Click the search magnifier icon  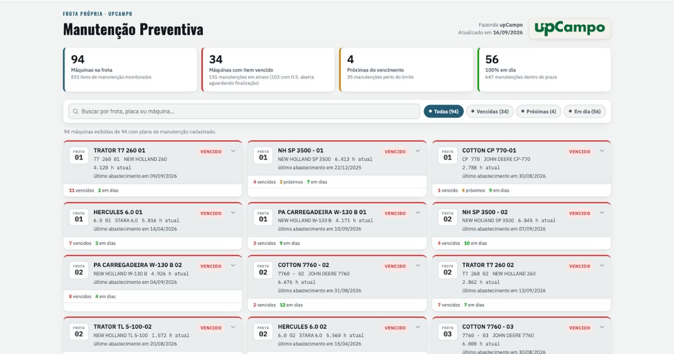tap(76, 111)
